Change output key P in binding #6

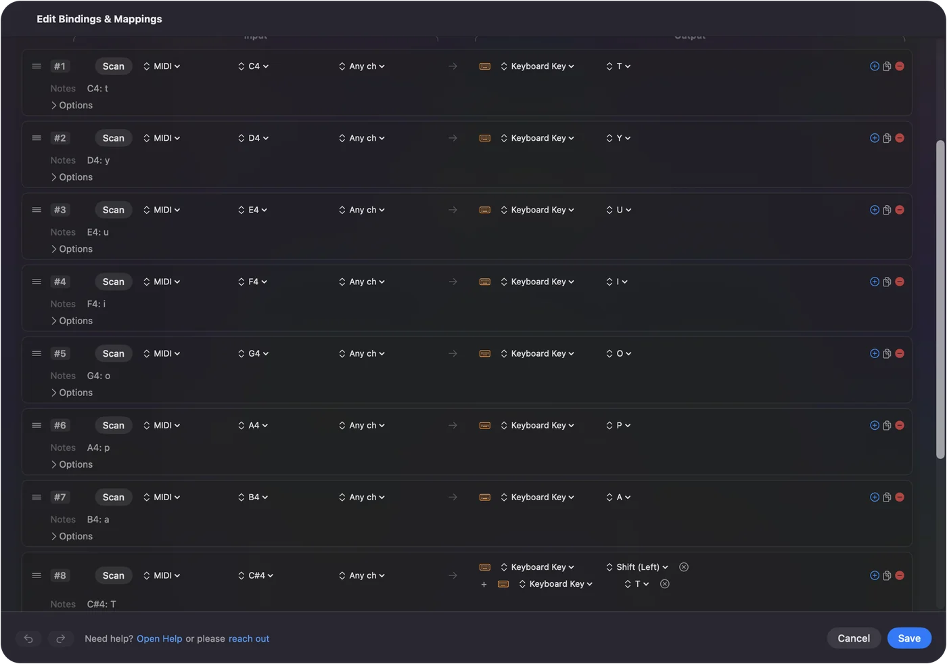click(618, 425)
